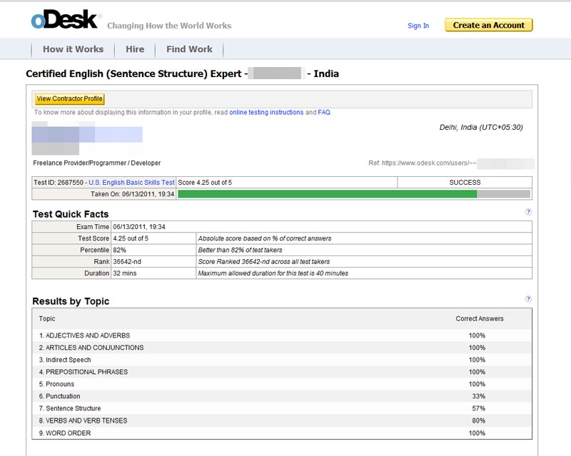The height and width of the screenshot is (456, 571).
Task: Click 'Taken On: 06/13/2011, 19:34' text
Action: tap(133, 194)
